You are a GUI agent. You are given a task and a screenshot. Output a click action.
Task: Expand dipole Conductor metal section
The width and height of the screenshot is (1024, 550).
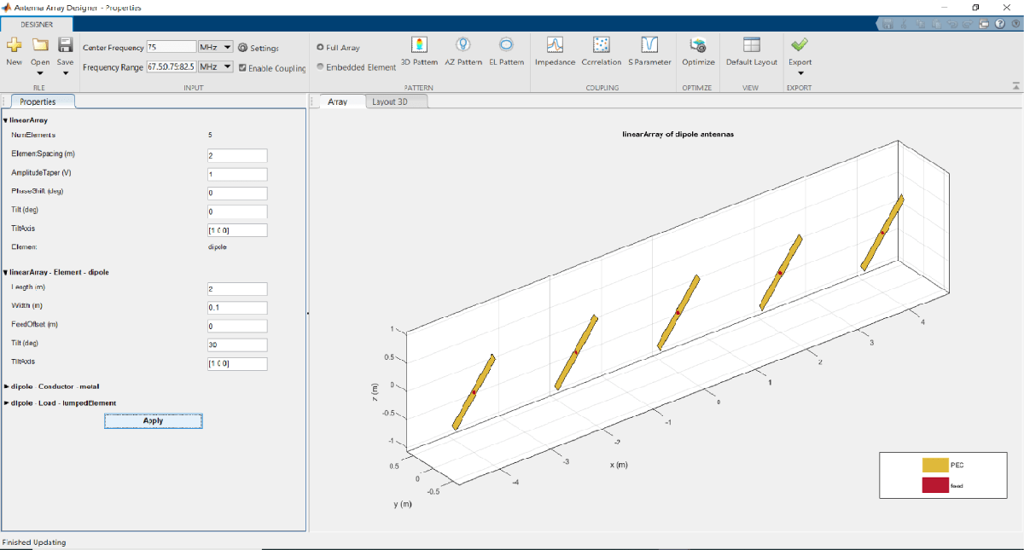(7, 386)
